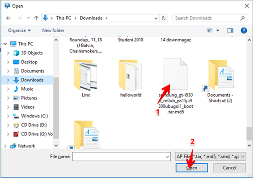253x178 pixels.
Task: Expand the Pictures tree node
Action: tap(8, 98)
